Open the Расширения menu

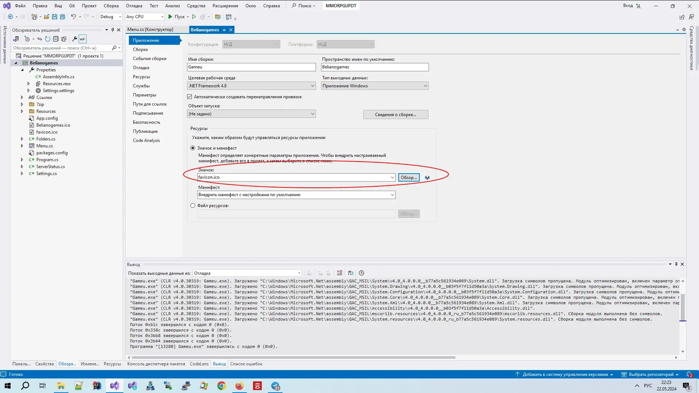(x=225, y=6)
